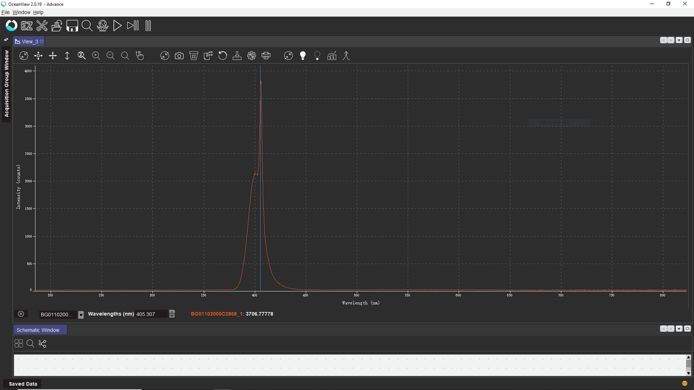
Task: Click the bar chart trend icon
Action: coord(332,56)
